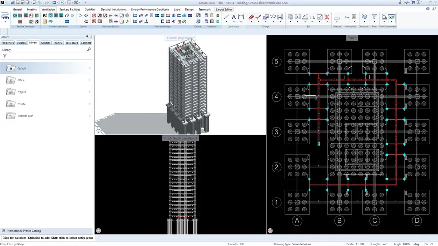
Task: Open dropdown under the ventilation role icon
Action: [5, 22]
